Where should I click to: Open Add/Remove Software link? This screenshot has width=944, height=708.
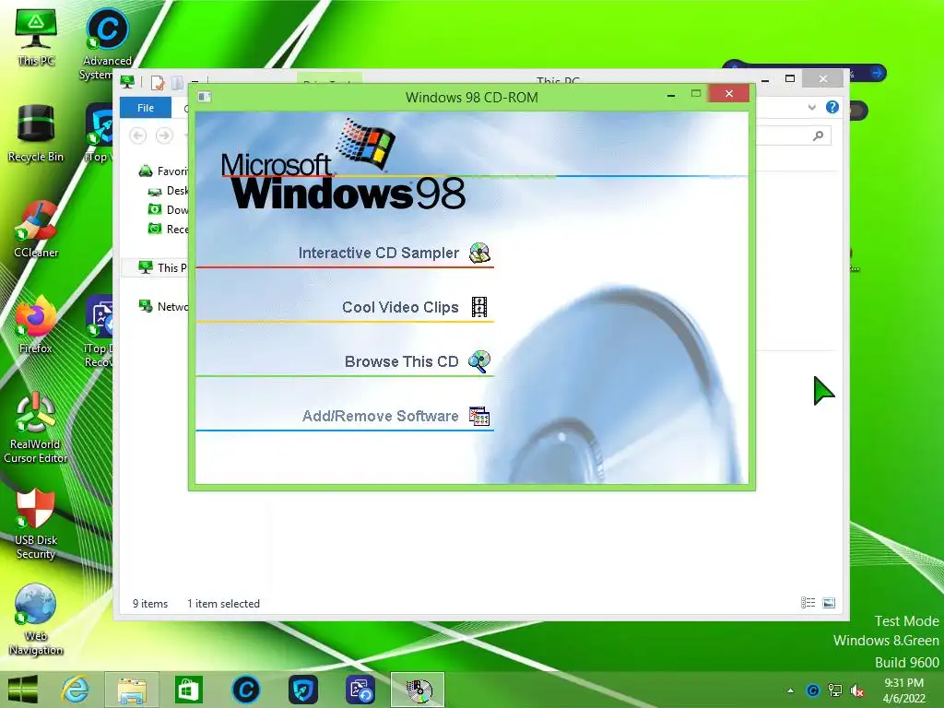(381, 416)
